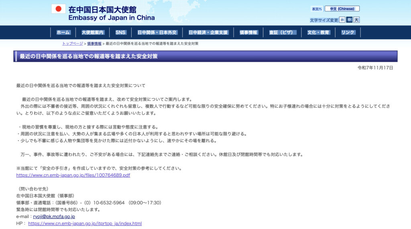Screen dimensions: 411x229
Task: Open 日中経済・企業支援 menu
Action: [x=208, y=32]
